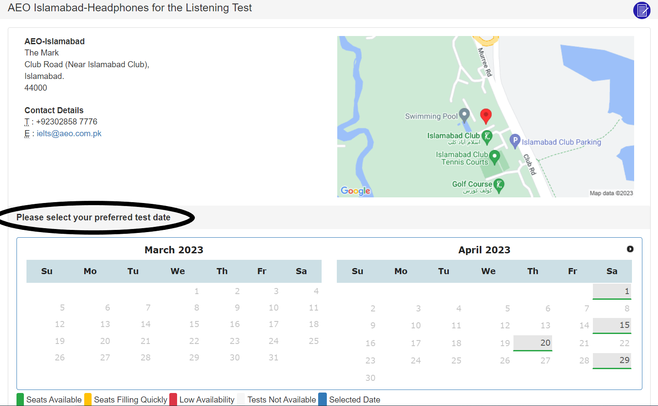658x406 pixels.
Task: Click the Contact Details heading
Action: 54,110
